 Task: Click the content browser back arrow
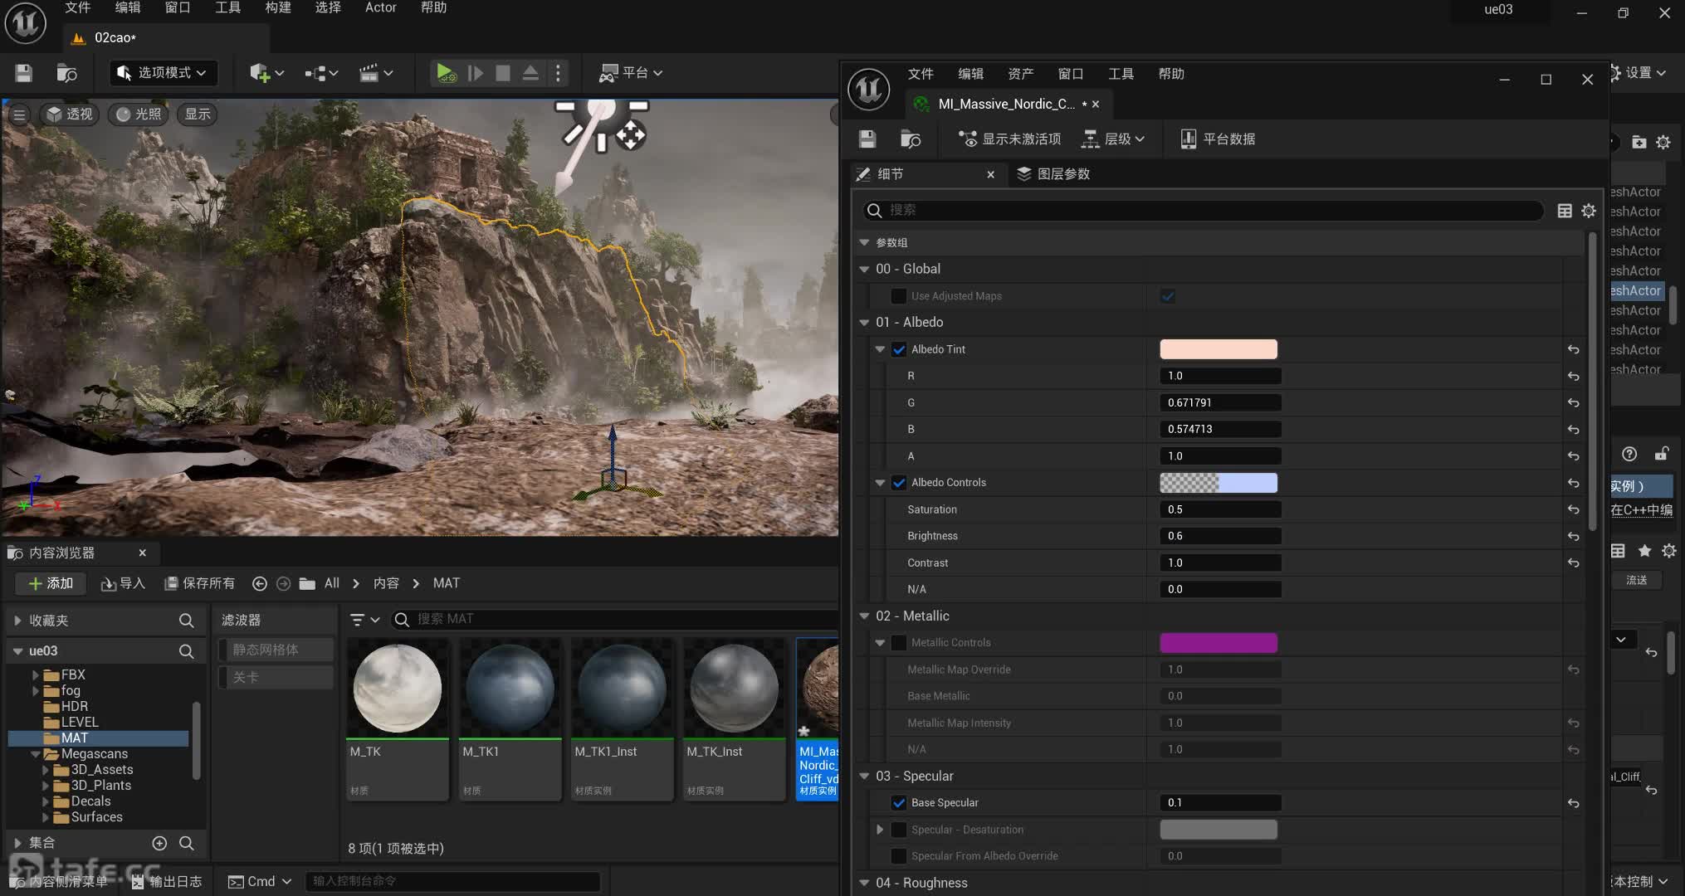click(260, 584)
